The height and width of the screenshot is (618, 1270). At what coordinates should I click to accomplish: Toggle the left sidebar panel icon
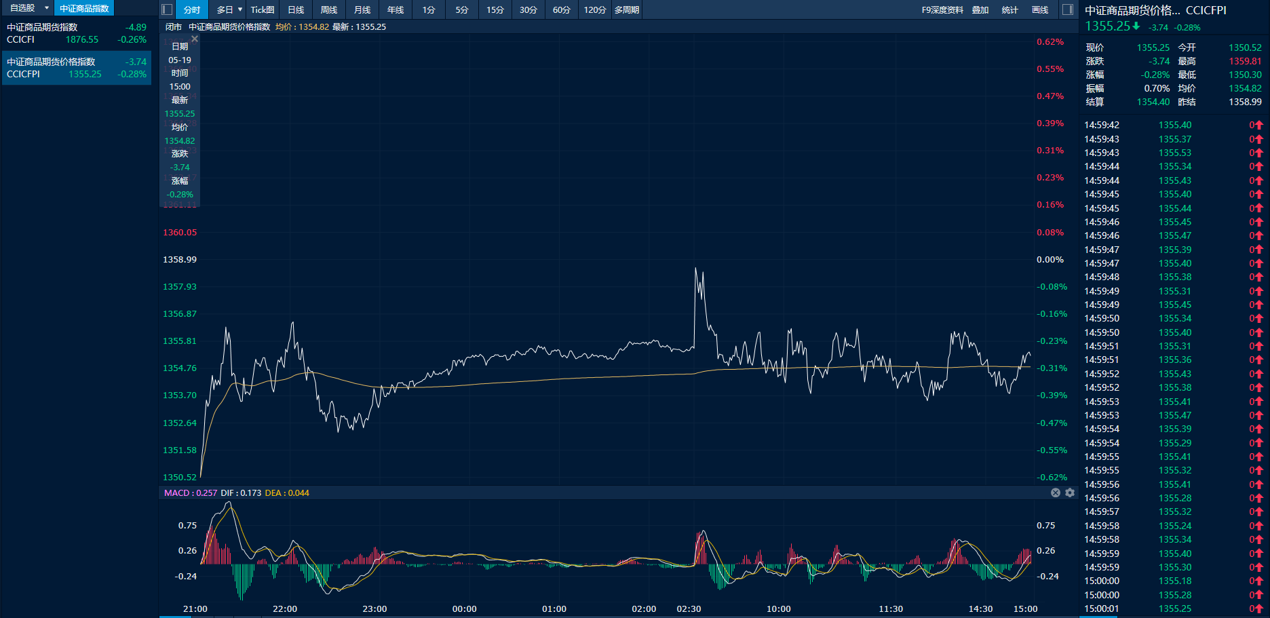pos(167,9)
